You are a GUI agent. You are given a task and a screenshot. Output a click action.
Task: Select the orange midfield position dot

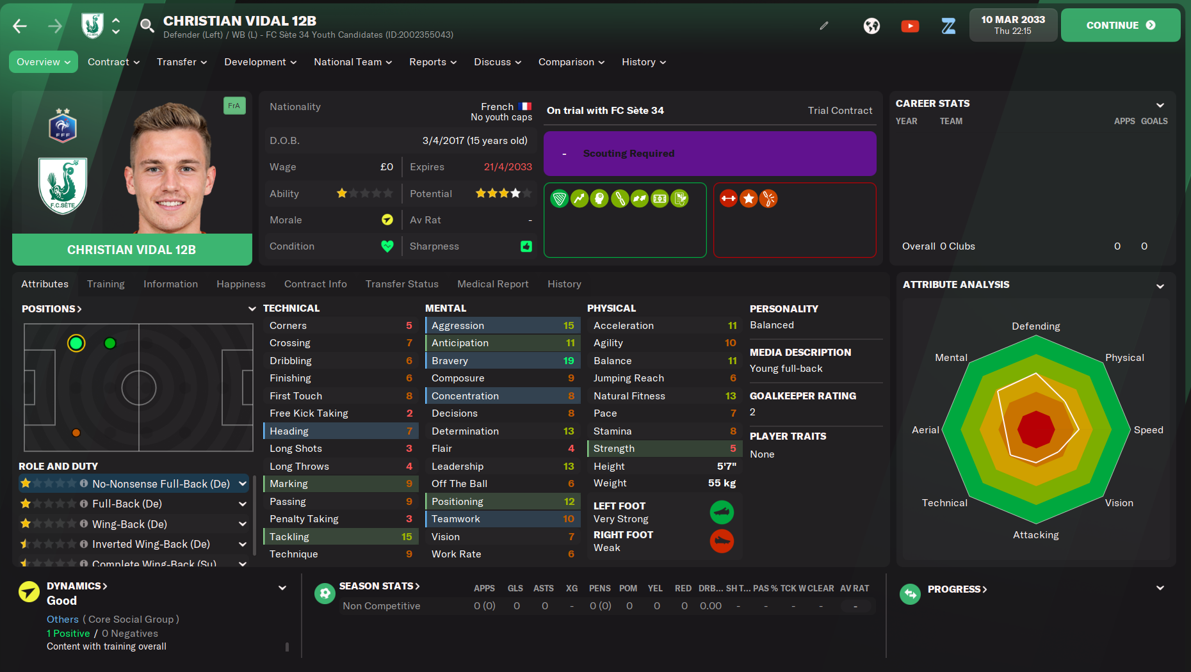(76, 433)
